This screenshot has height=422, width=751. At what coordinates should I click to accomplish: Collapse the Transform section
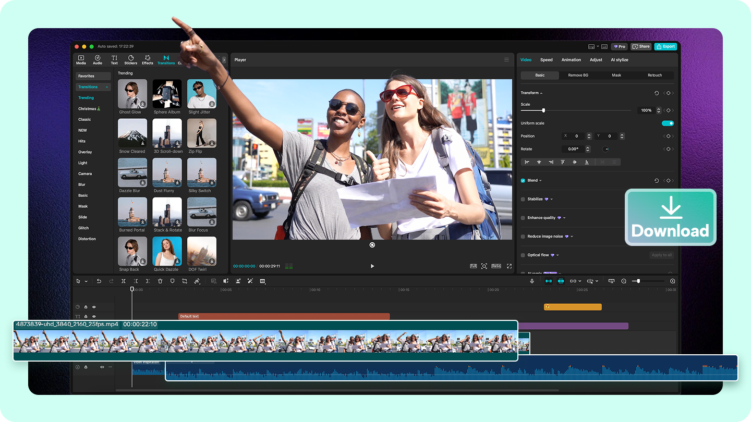(x=541, y=93)
